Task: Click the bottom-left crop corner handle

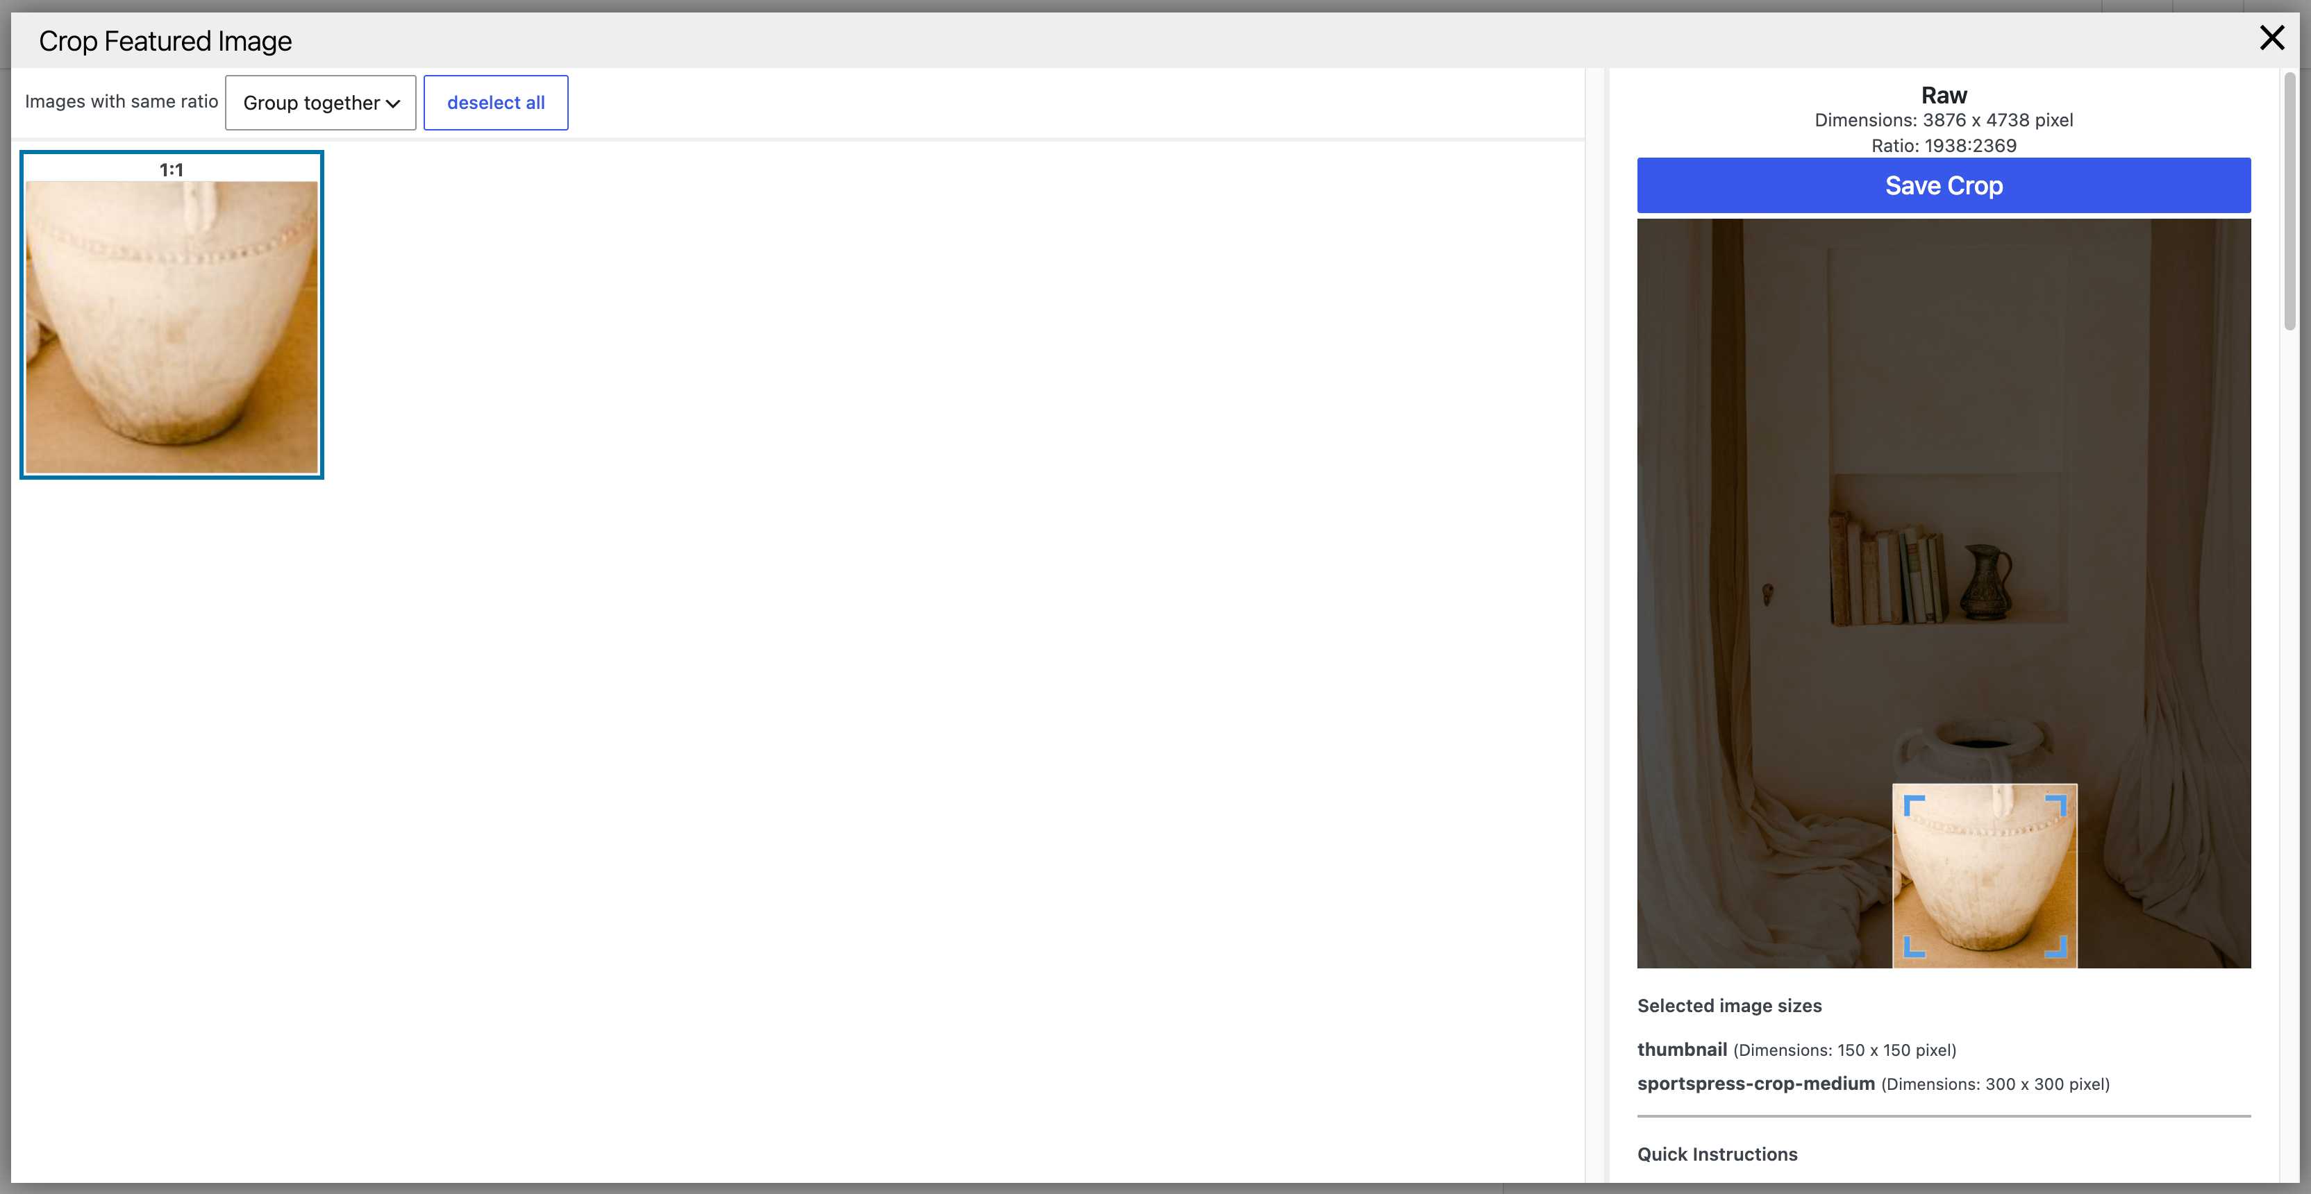Action: (x=1914, y=946)
